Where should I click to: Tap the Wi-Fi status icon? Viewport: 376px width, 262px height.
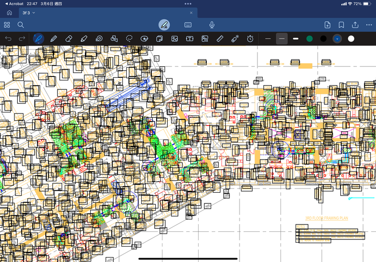tap(350, 4)
